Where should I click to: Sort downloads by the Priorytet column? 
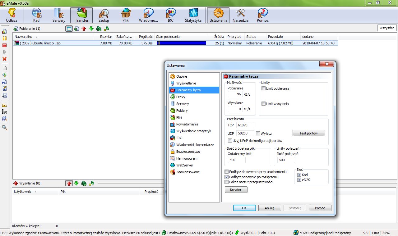point(235,37)
